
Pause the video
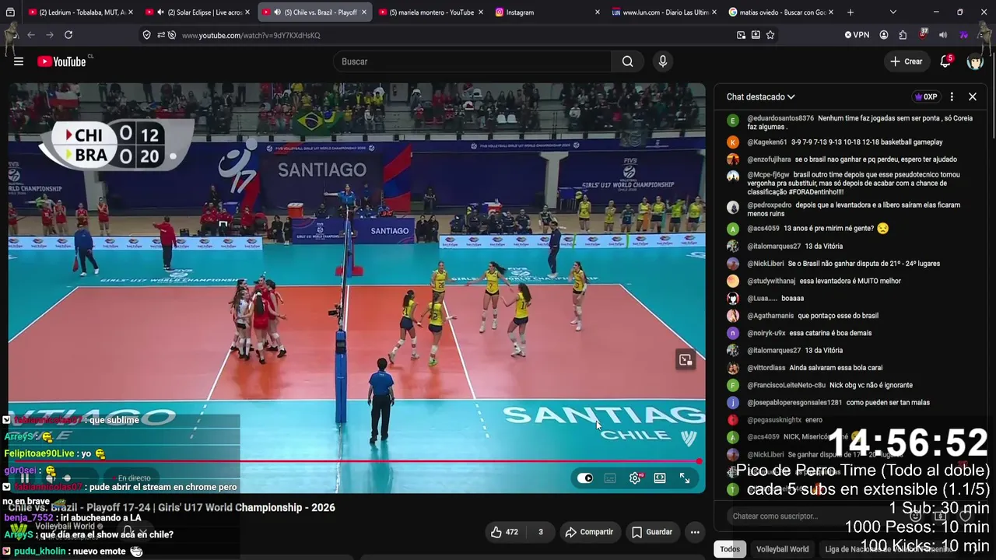pyautogui.click(x=24, y=478)
